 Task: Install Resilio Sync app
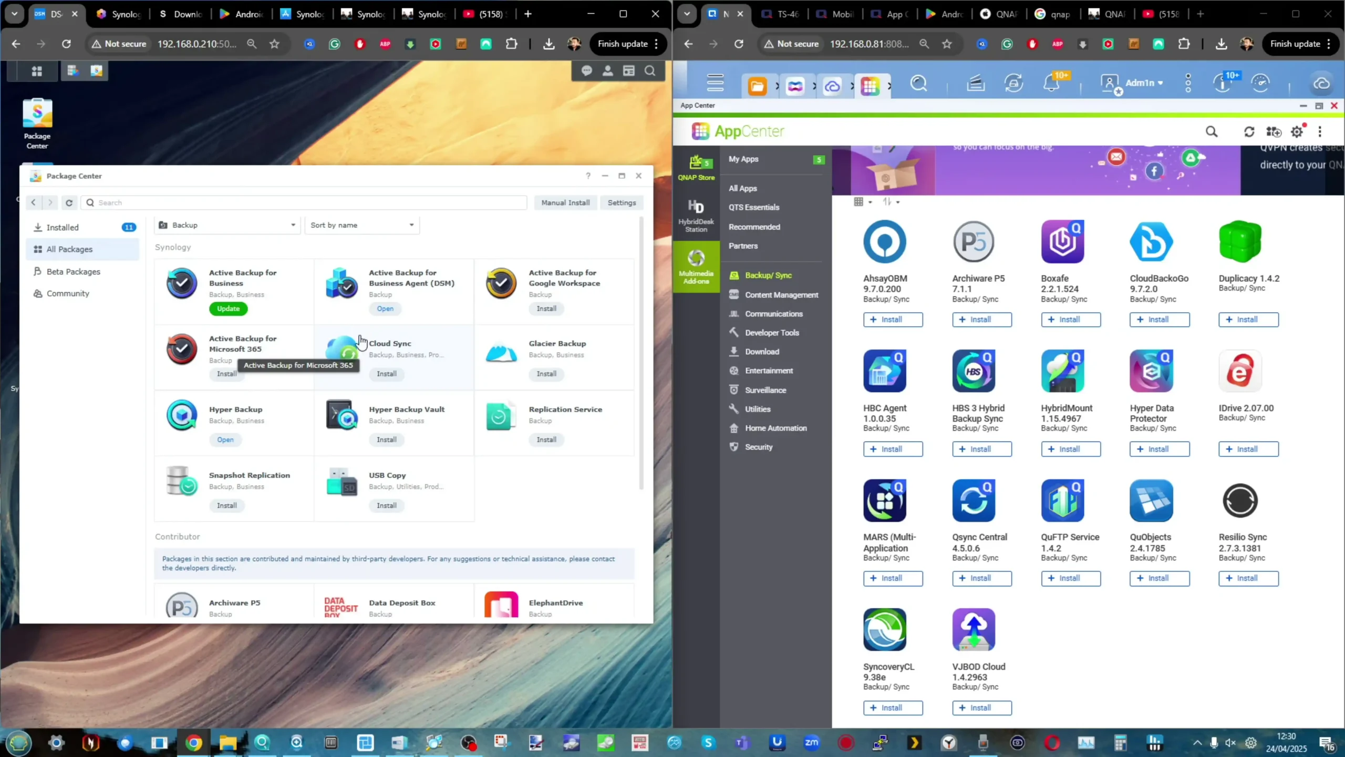(x=1248, y=578)
